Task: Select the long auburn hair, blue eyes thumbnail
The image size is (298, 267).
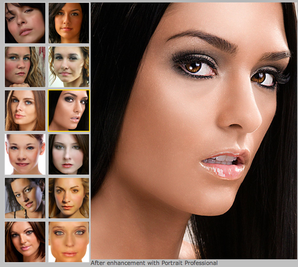Action: pyautogui.click(x=25, y=110)
